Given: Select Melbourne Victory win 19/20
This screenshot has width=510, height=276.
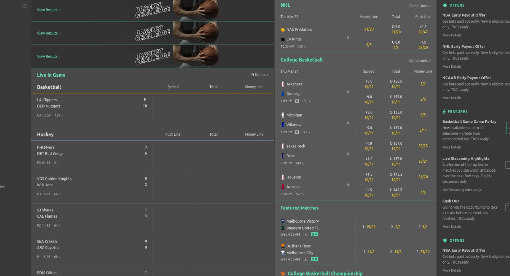Looking at the screenshot, I should pos(369,227).
